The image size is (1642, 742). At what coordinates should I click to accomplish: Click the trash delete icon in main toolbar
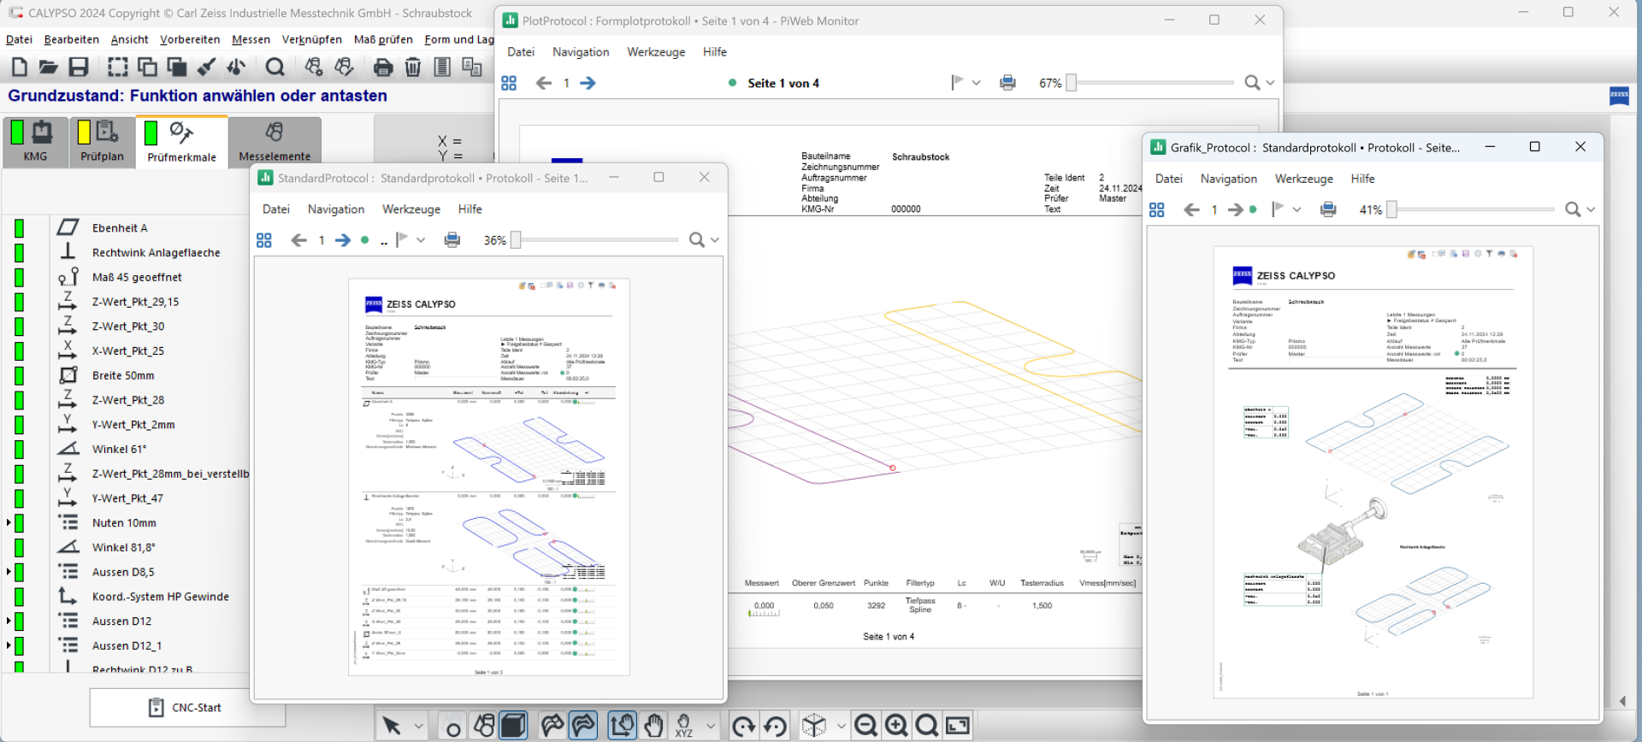pyautogui.click(x=413, y=67)
